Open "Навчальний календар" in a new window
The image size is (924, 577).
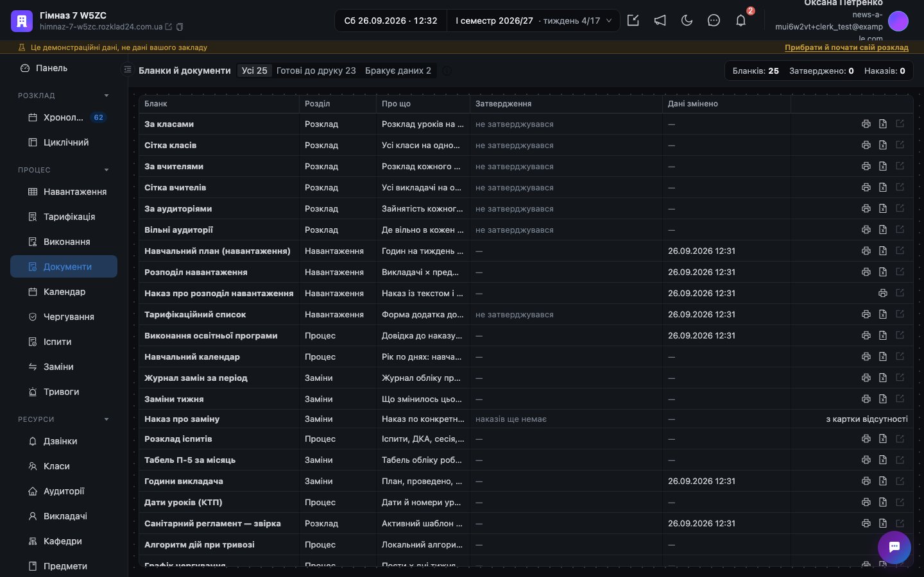tap(900, 356)
